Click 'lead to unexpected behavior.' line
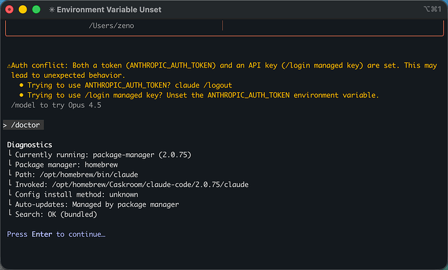 (x=68, y=75)
